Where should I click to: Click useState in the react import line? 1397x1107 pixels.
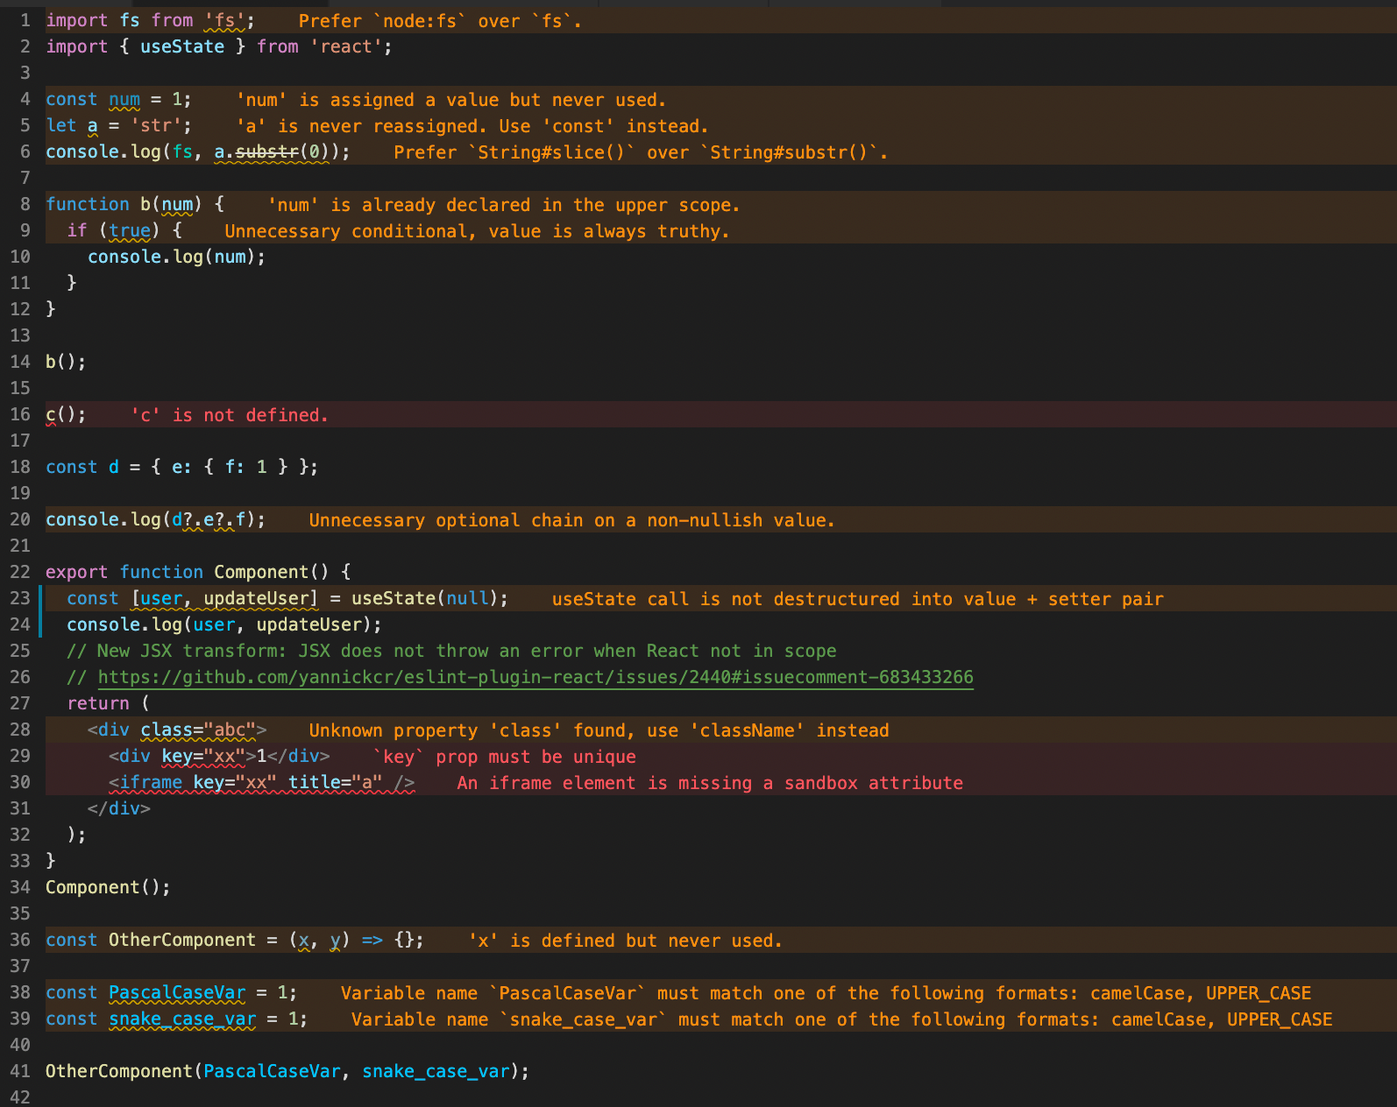point(182,46)
